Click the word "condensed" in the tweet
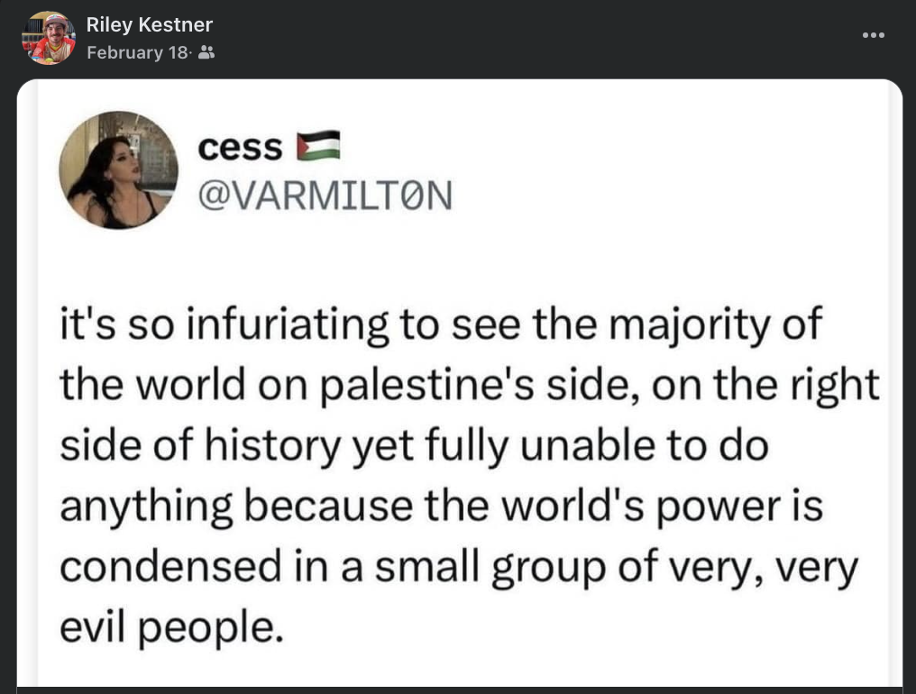Screen dimensions: 916x694 point(171,568)
